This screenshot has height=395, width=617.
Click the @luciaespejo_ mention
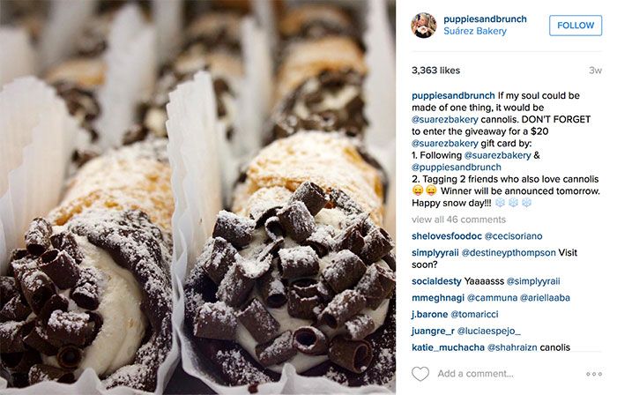[x=488, y=331]
